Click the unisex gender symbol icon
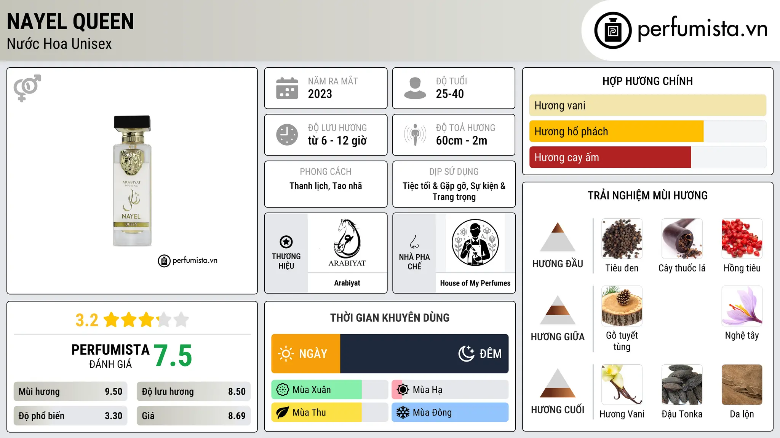This screenshot has height=438, width=780. pyautogui.click(x=27, y=88)
